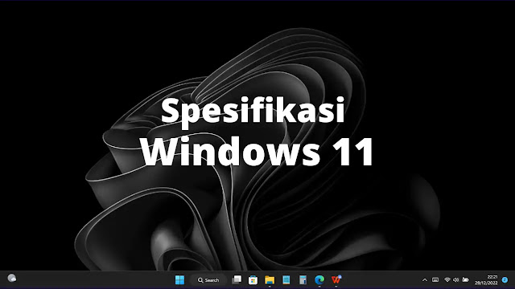Check the battery status icon
This screenshot has width=515, height=289.
tap(465, 280)
